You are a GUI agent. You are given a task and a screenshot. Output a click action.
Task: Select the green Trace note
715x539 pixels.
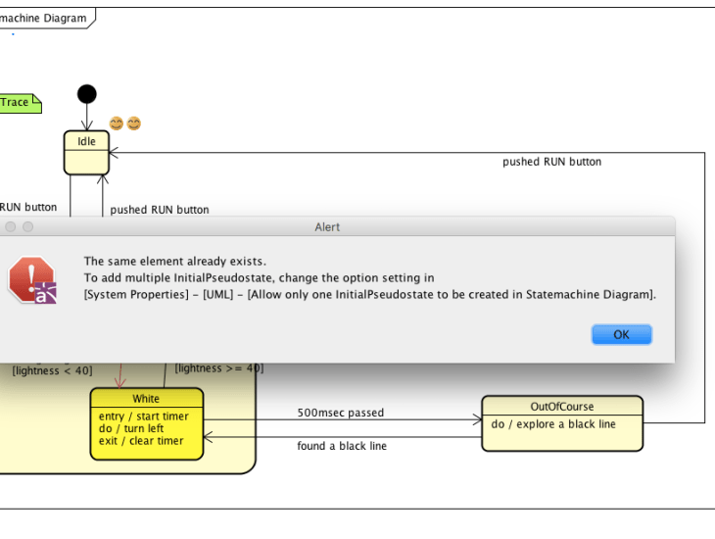[x=17, y=102]
